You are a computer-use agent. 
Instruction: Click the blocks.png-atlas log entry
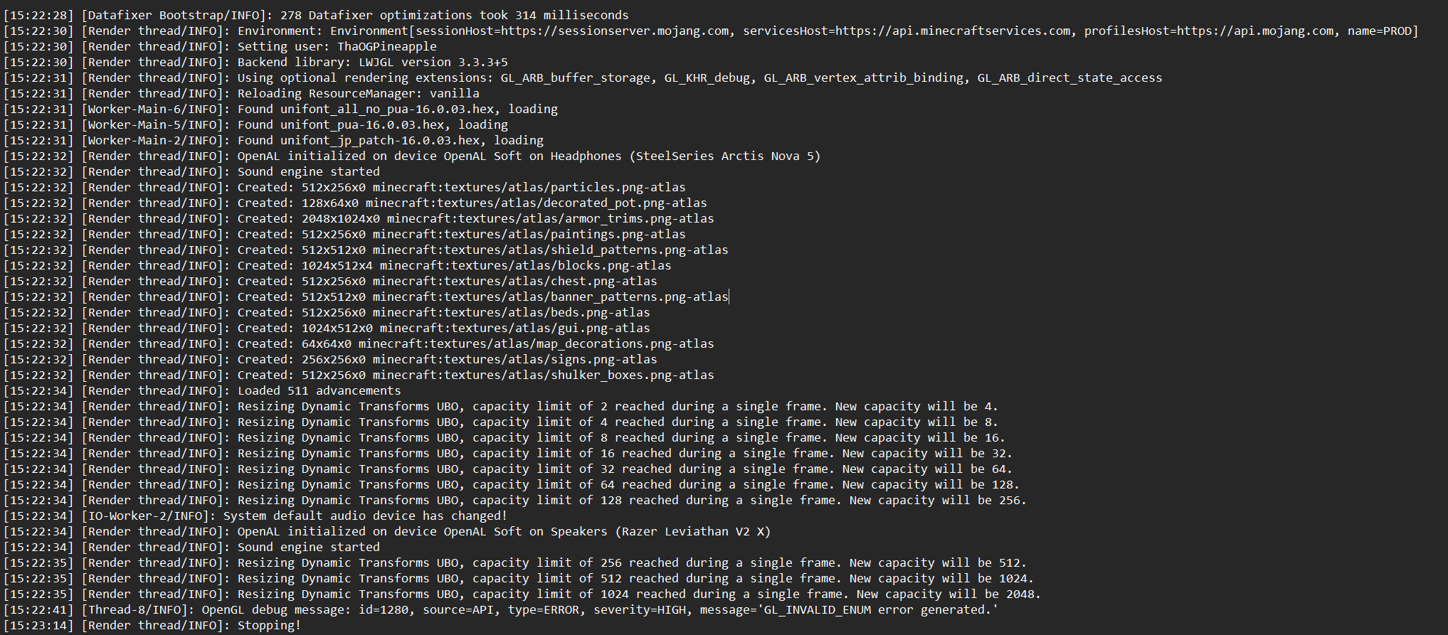click(x=525, y=266)
